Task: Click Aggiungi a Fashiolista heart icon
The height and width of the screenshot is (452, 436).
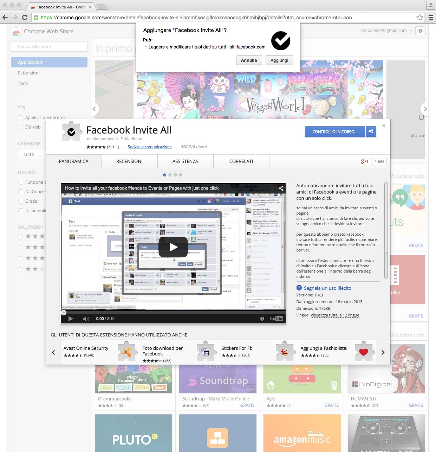Action: point(364,352)
